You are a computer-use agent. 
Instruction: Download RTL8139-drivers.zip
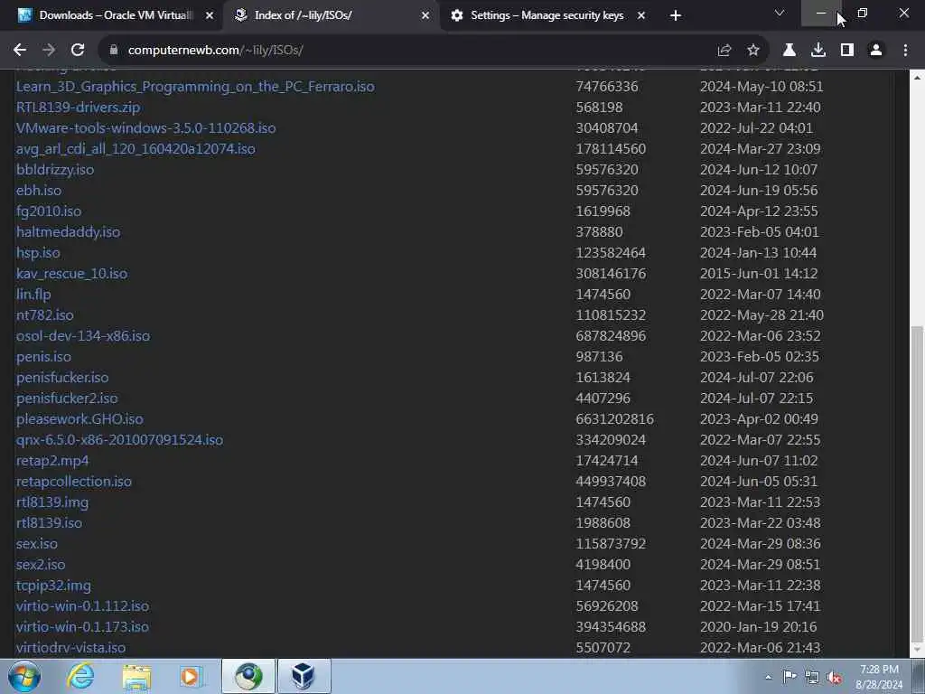(x=79, y=108)
